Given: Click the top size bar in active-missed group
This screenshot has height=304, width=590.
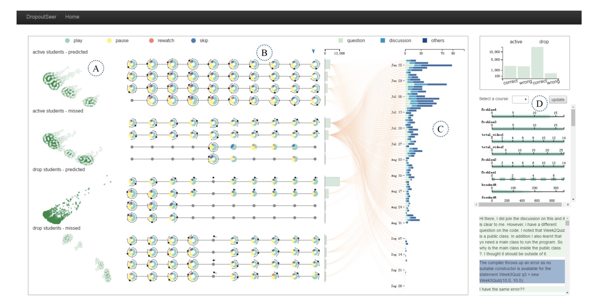Looking at the screenshot, I should click(328, 123).
